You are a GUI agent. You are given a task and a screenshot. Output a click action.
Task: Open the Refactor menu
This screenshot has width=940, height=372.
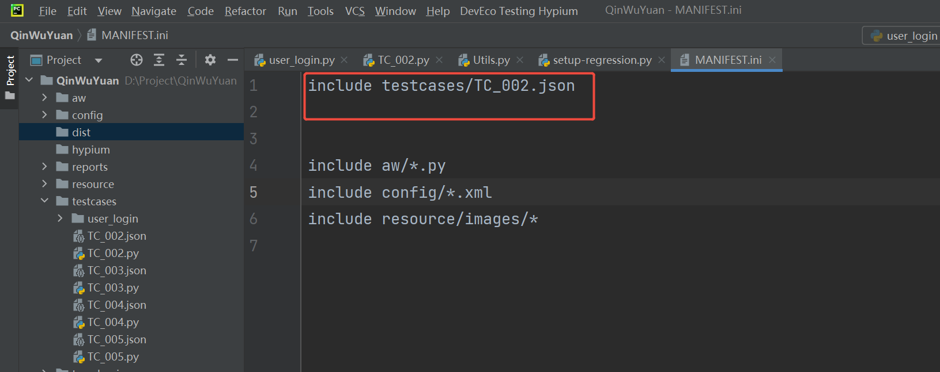pyautogui.click(x=245, y=11)
